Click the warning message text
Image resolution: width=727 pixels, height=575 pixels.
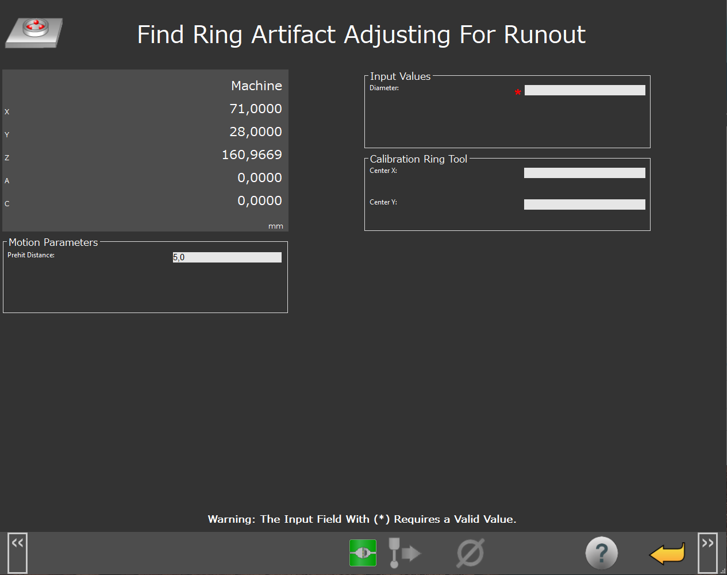coord(362,519)
